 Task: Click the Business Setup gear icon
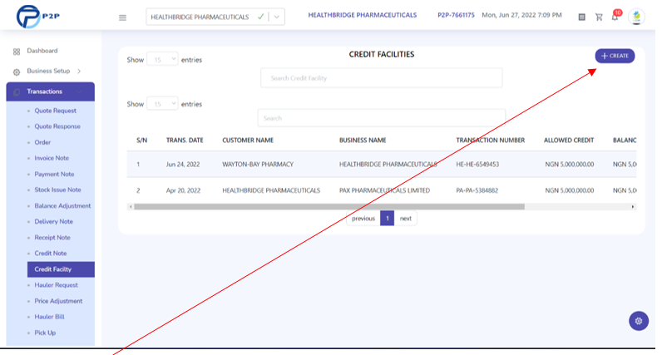tap(17, 71)
